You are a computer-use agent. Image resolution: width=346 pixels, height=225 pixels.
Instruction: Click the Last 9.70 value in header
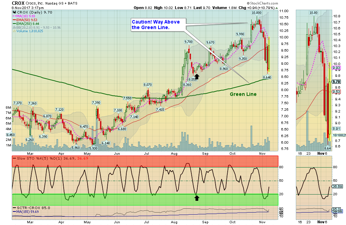(202, 8)
